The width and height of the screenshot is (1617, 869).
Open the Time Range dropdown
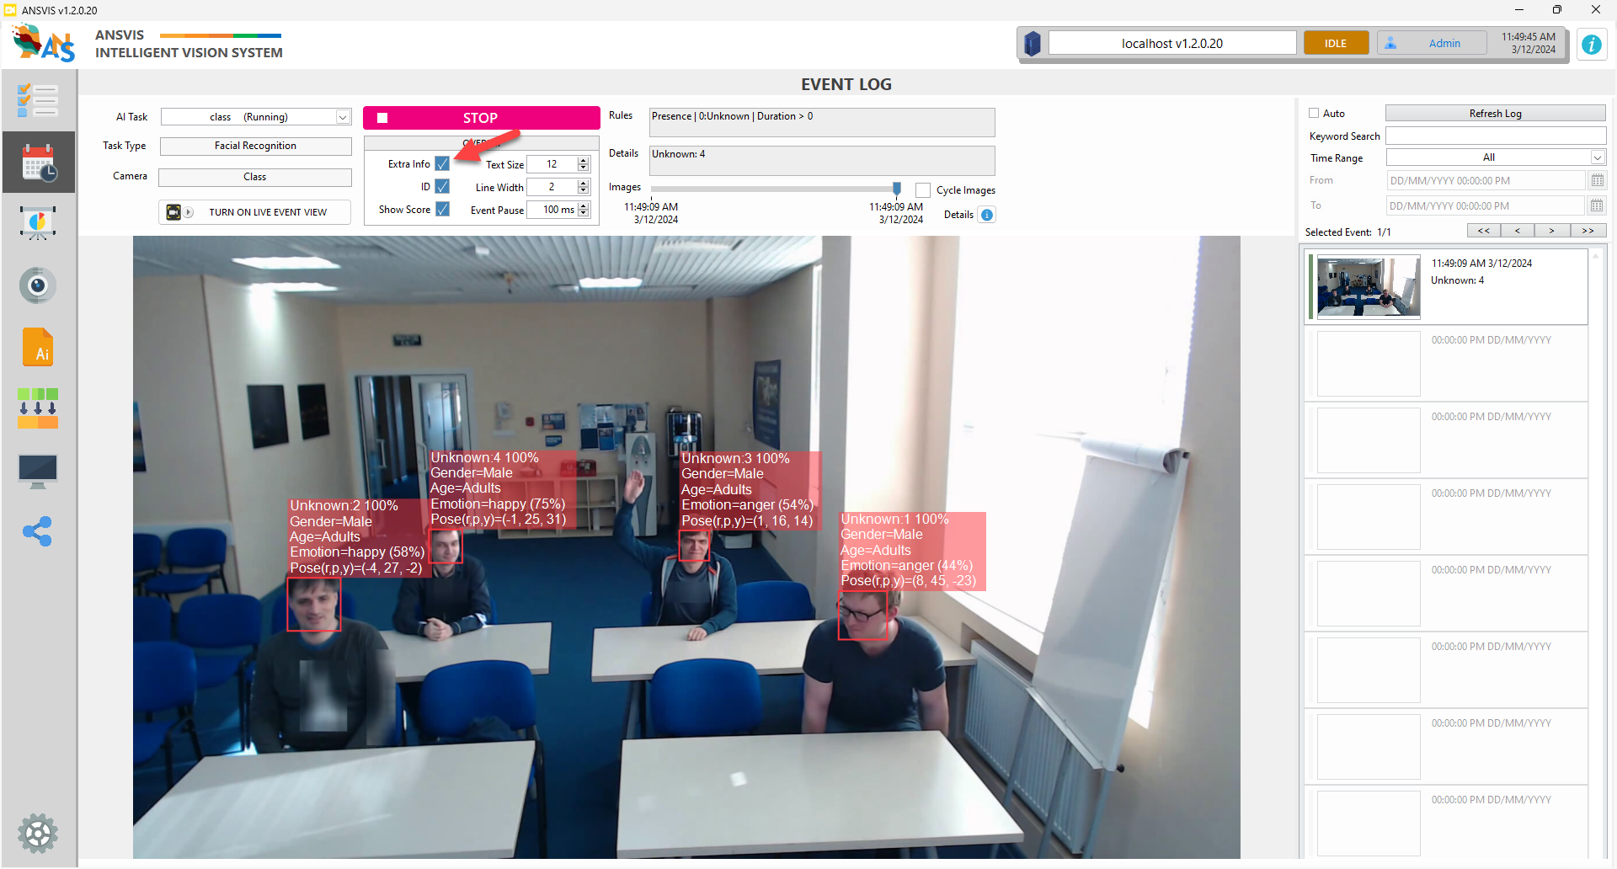pos(1597,157)
